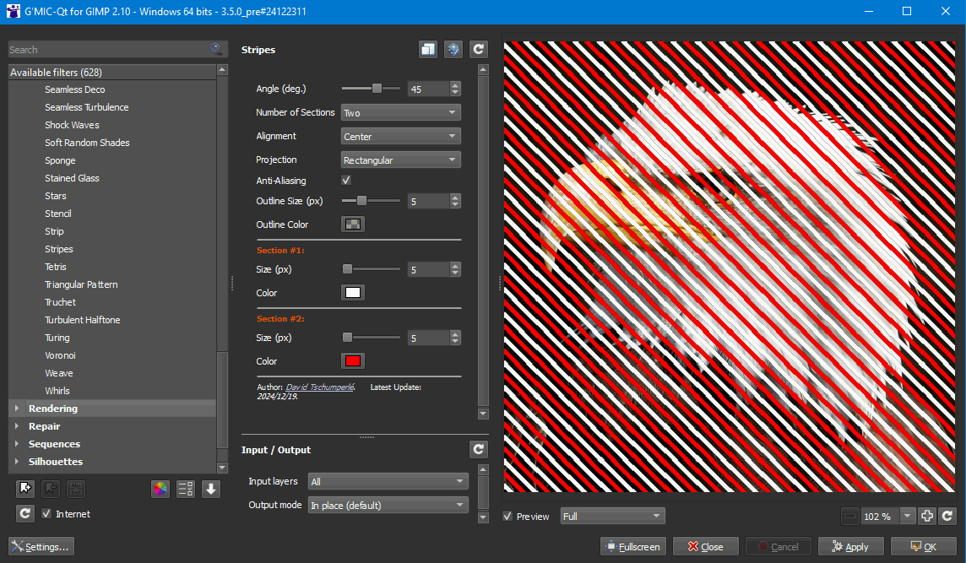Toggle preview side-by-side layout icon

point(428,49)
